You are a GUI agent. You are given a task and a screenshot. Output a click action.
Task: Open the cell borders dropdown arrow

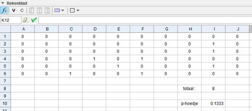(78, 11)
